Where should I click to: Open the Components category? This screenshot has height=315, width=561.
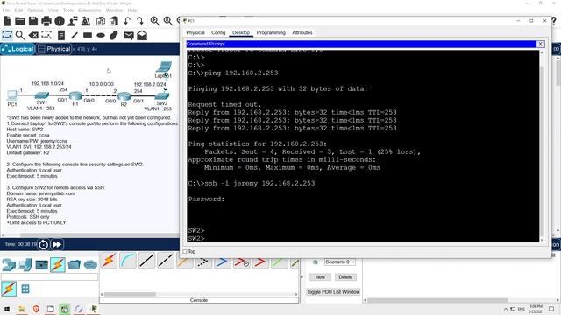point(41,265)
